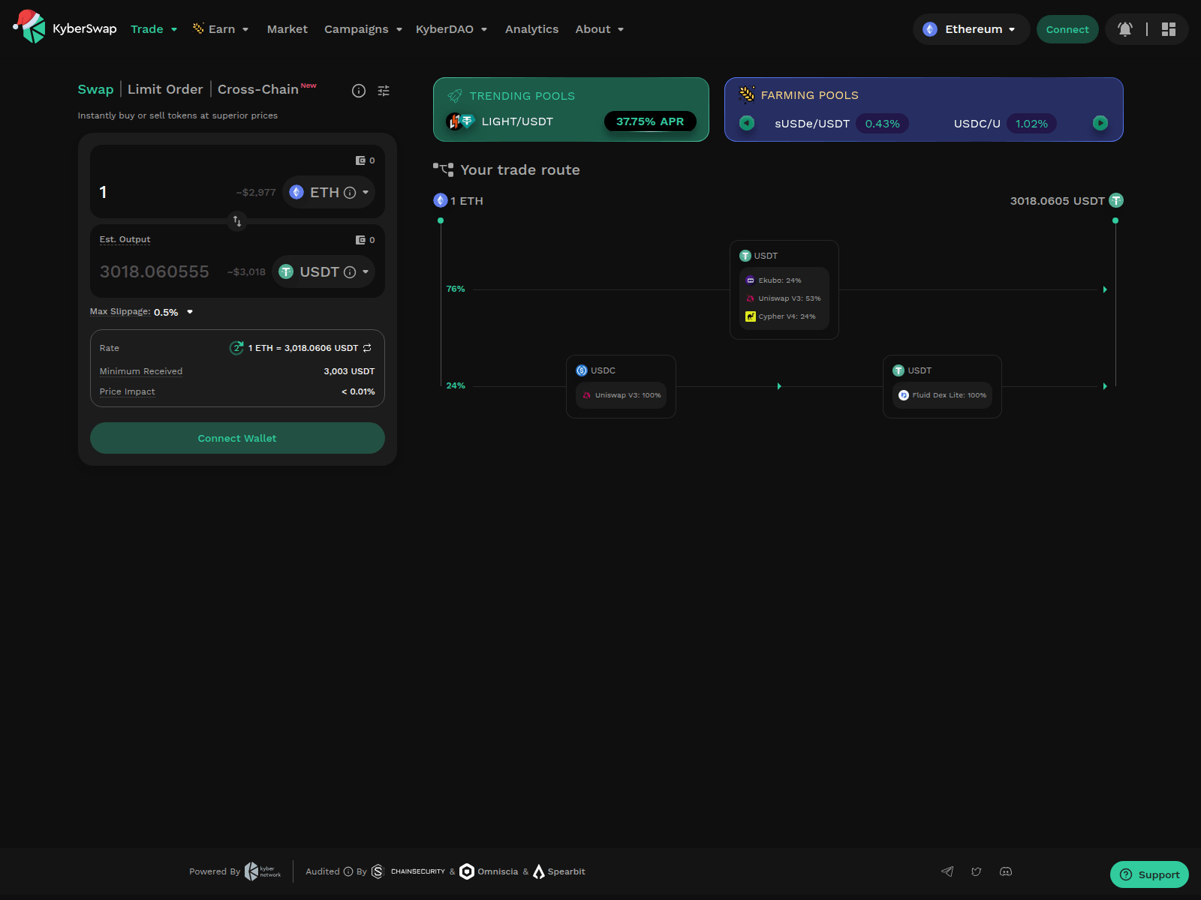Click the farming pools wheat icon
Viewport: 1201px width, 900px height.
(747, 94)
